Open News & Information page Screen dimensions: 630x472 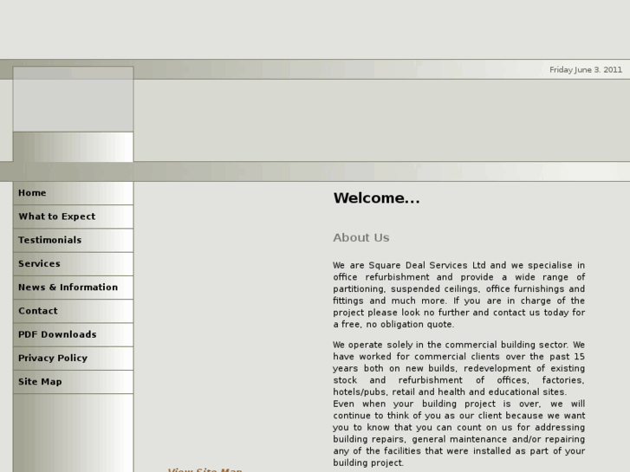tap(73, 288)
